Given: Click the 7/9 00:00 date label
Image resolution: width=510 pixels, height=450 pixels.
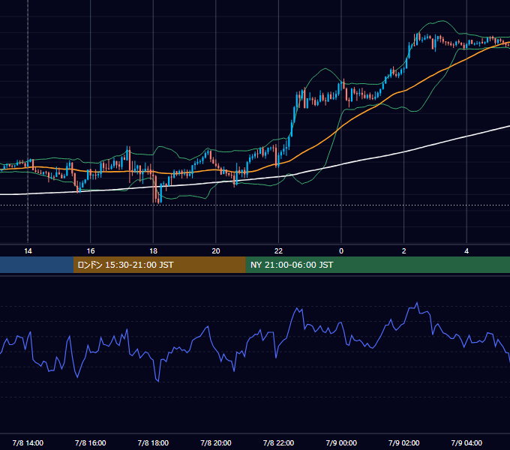Looking at the screenshot, I should [x=341, y=442].
